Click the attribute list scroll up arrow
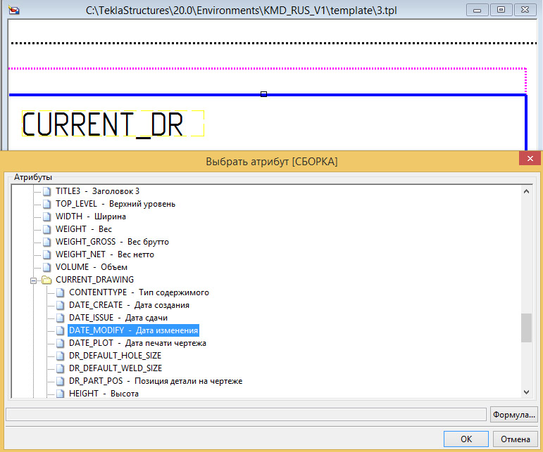The width and height of the screenshot is (543, 452). tap(526, 191)
